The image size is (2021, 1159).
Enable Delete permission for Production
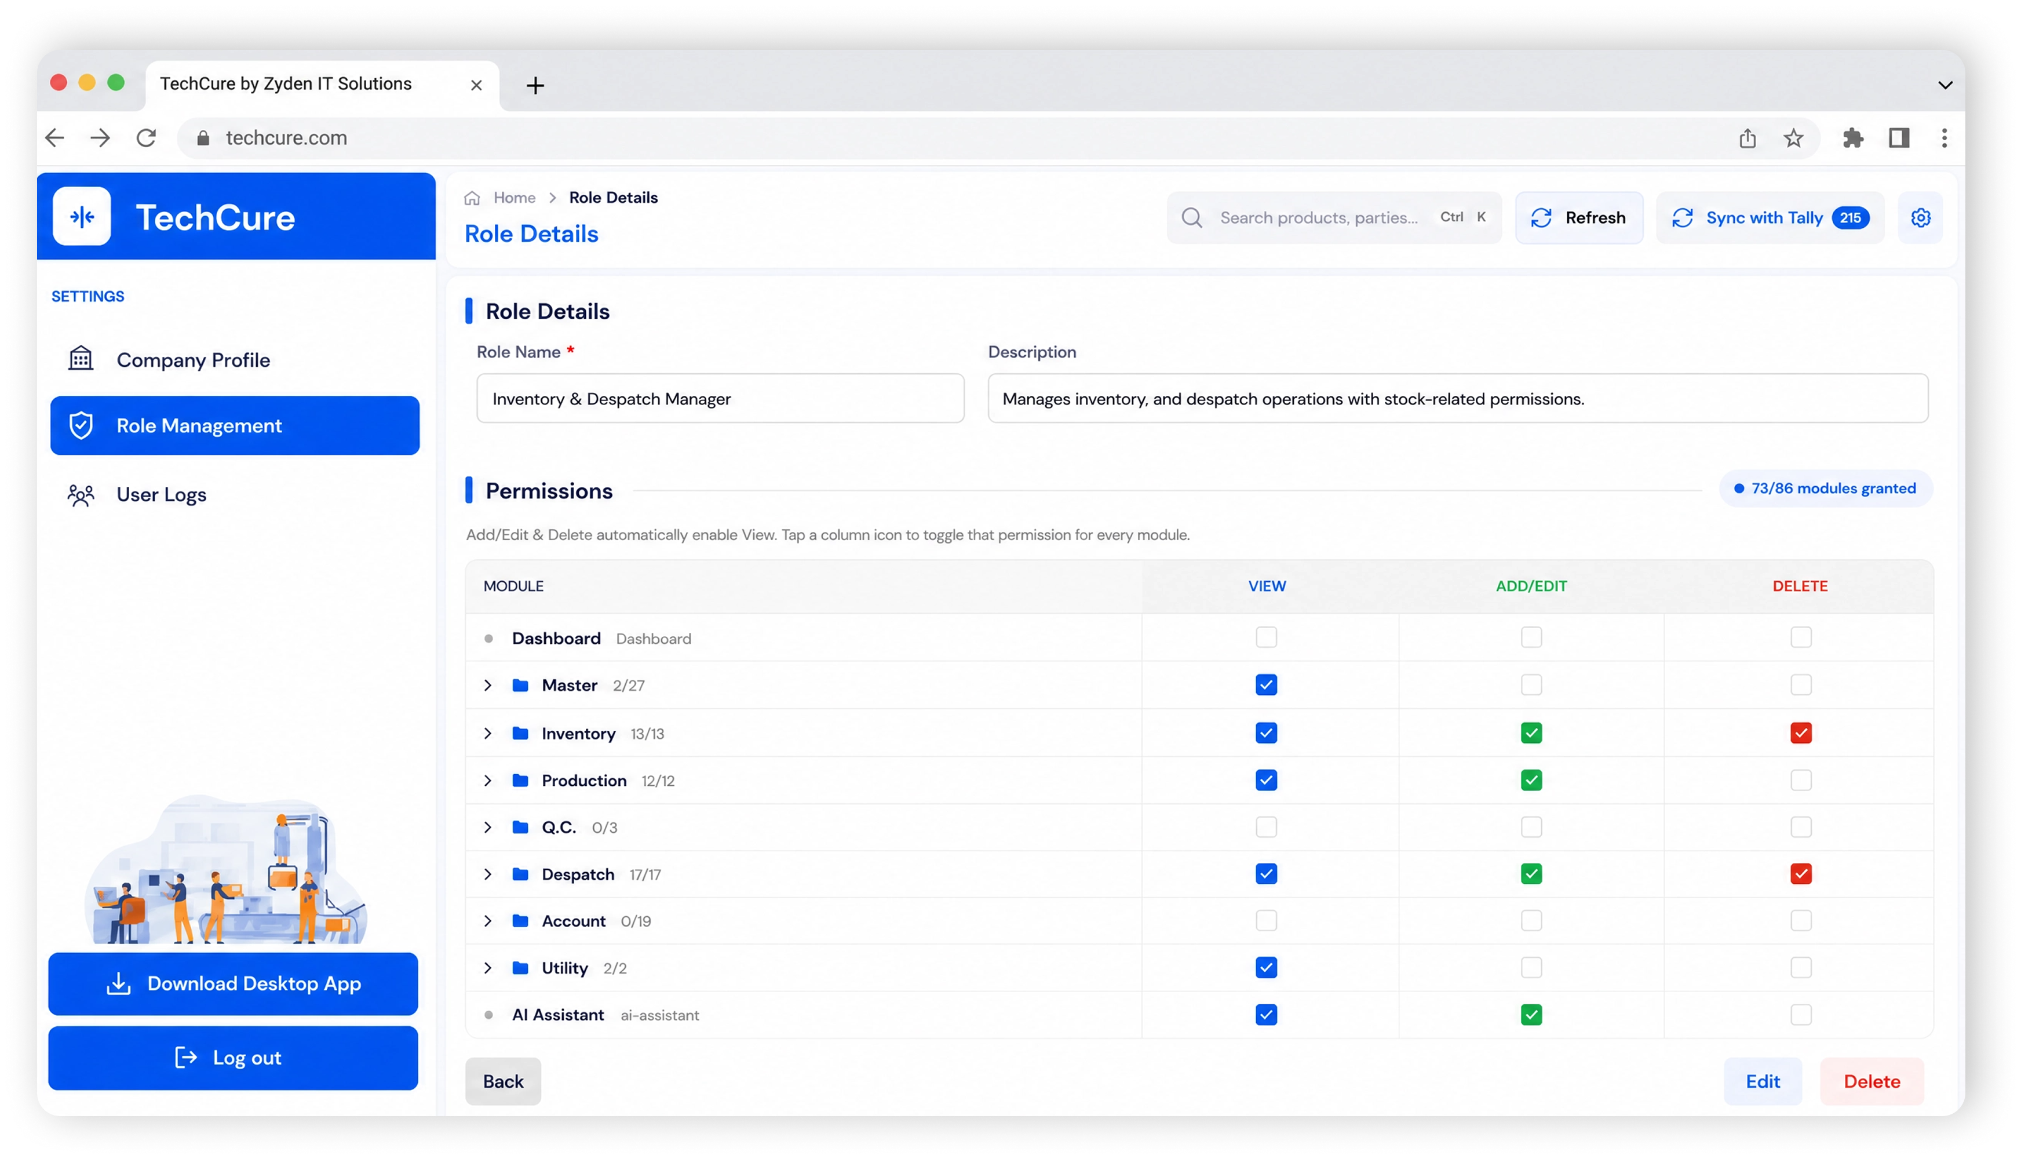(1801, 780)
